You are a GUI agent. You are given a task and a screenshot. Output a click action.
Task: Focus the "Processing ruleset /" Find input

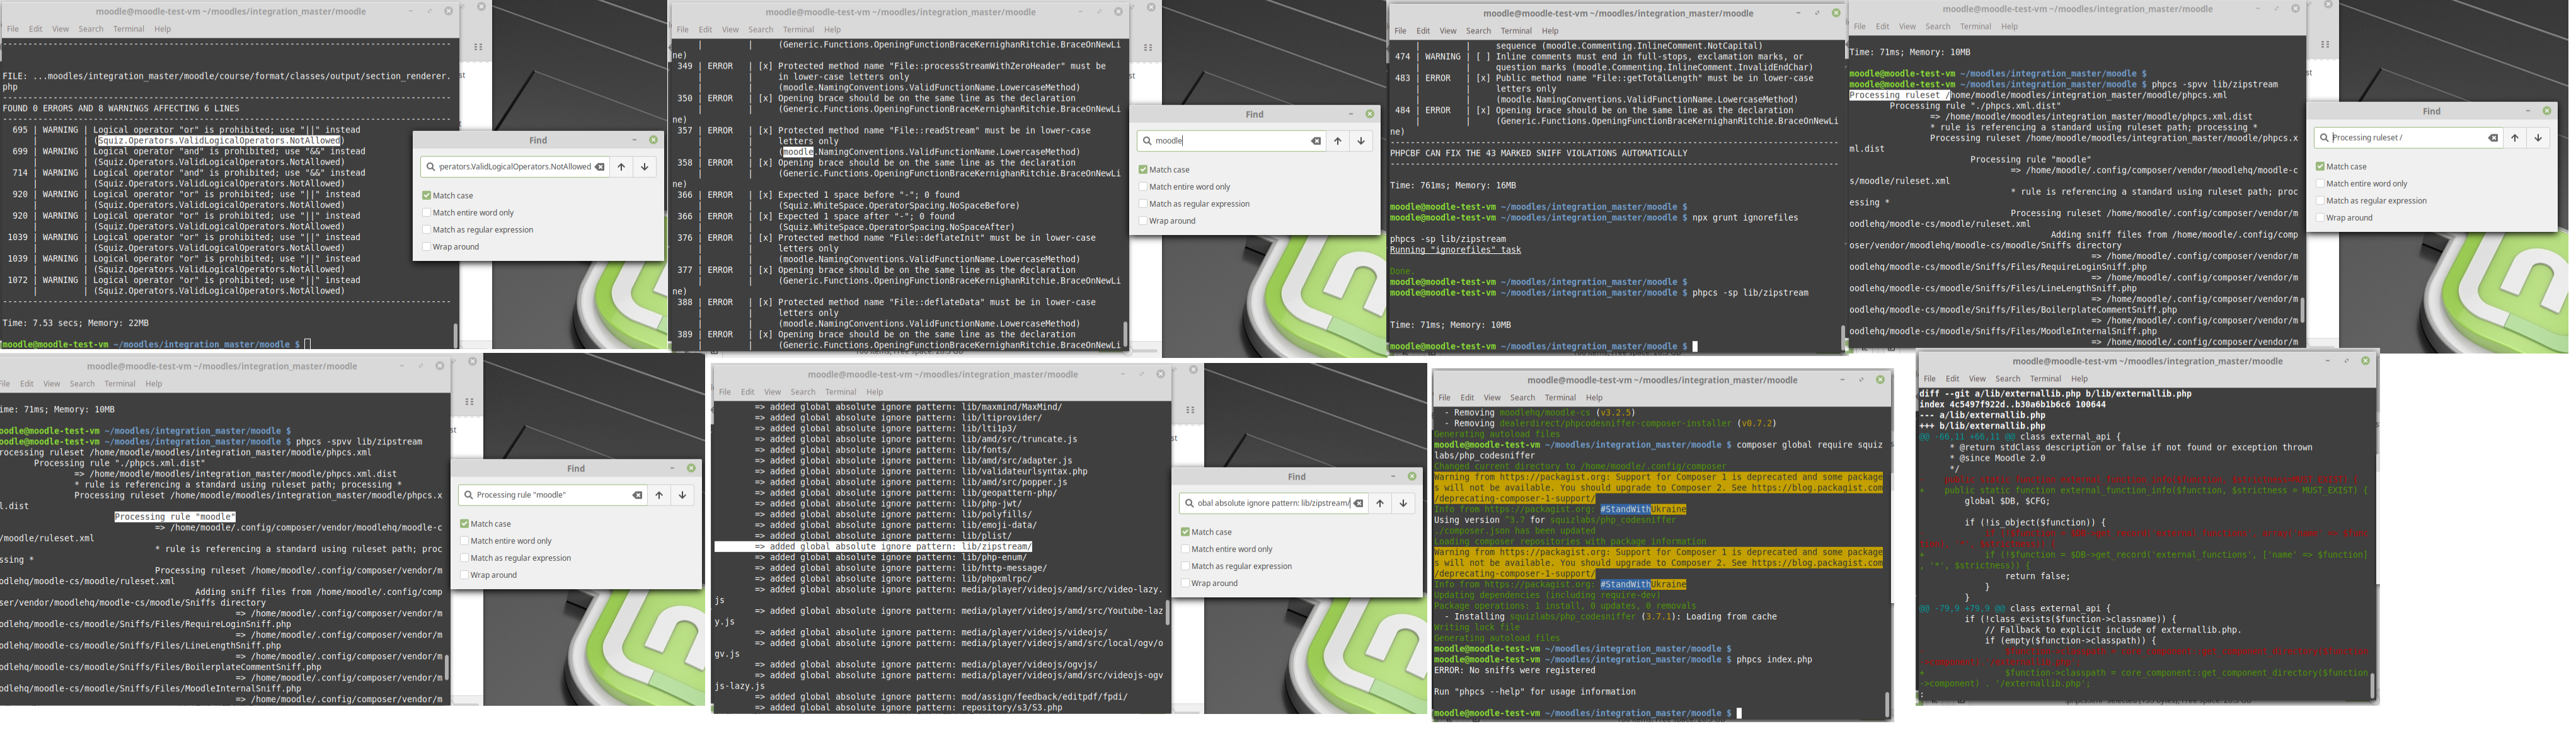pos(2408,138)
